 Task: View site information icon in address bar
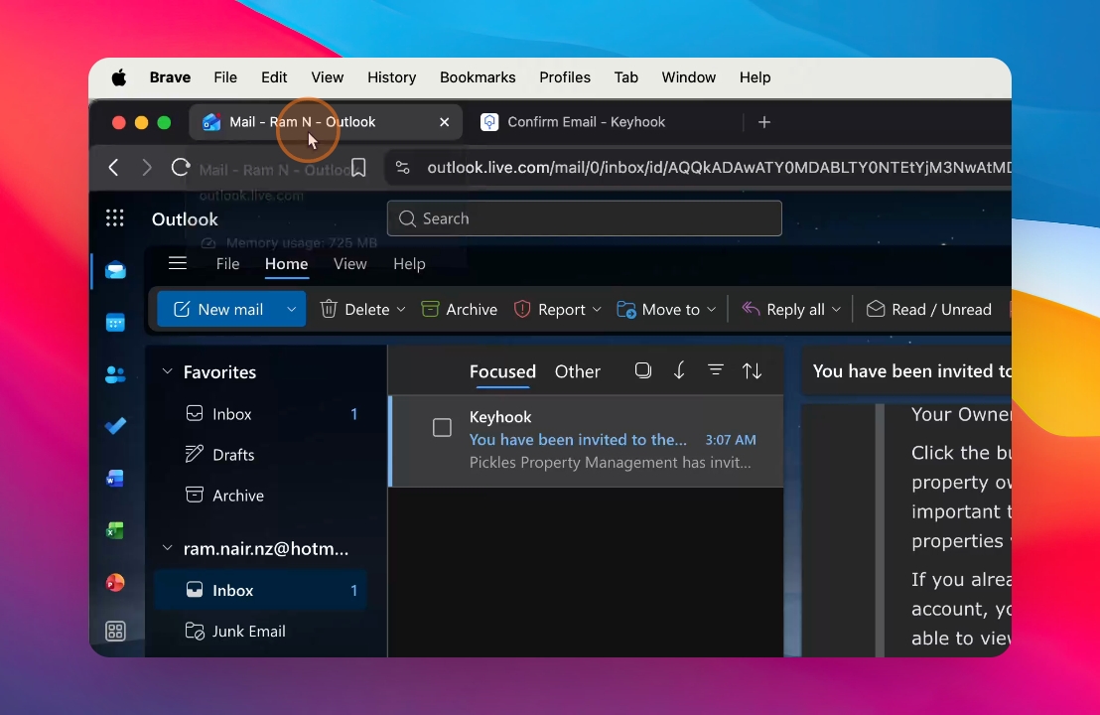pos(403,168)
